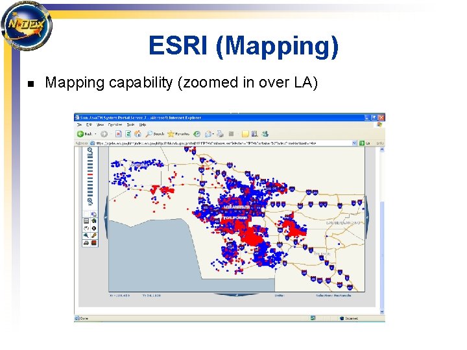Click the Y coordinate readout below map
467x350 pixels.
[x=152, y=296]
